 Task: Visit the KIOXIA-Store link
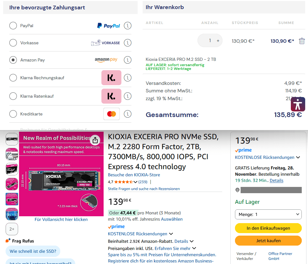coord(134,175)
